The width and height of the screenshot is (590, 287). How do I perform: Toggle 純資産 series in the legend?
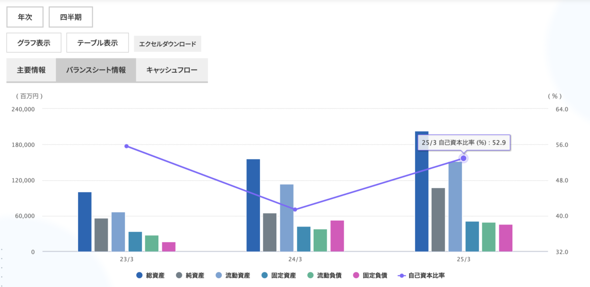pos(190,276)
